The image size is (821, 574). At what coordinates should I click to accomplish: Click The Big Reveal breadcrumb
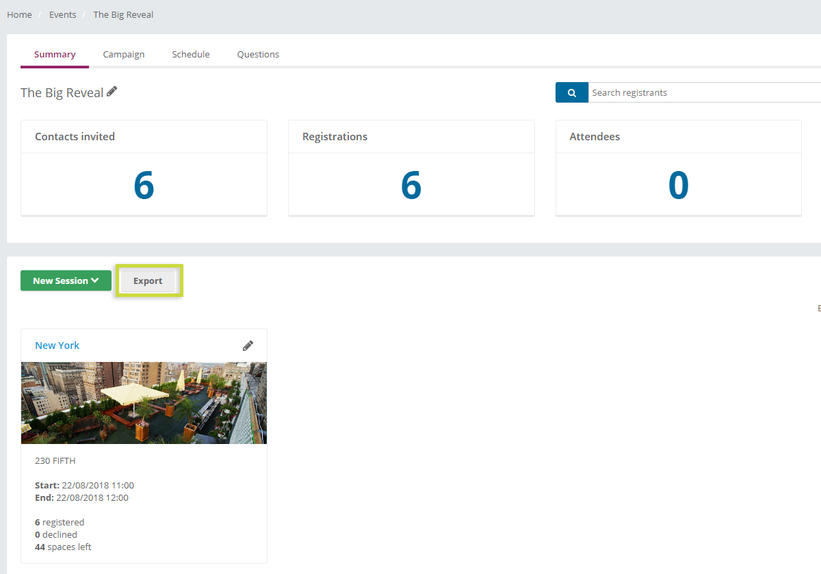pos(123,14)
